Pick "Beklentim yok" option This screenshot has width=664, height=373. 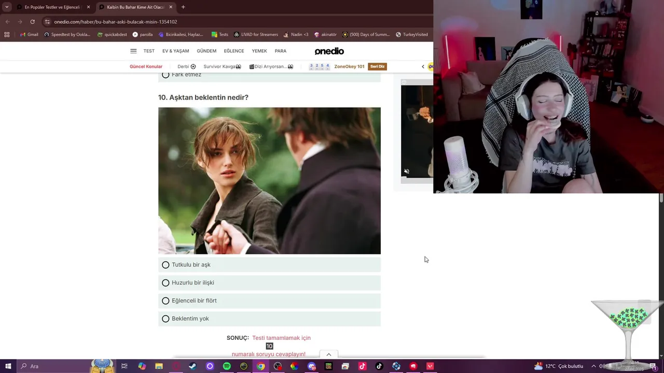[269, 319]
